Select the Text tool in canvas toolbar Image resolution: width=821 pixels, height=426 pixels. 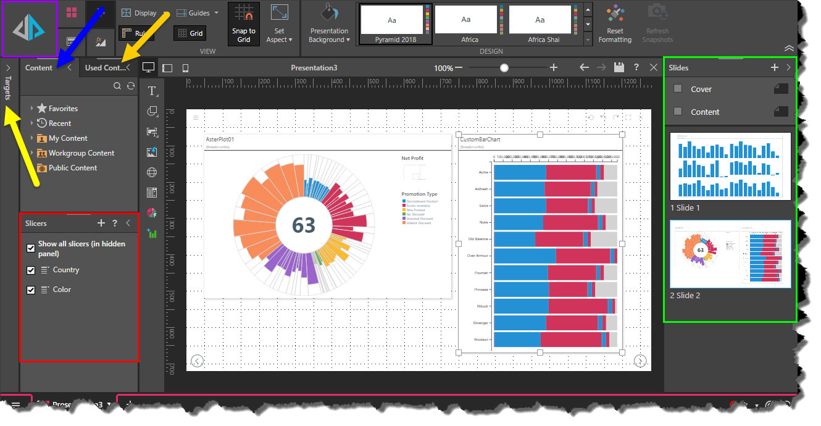pyautogui.click(x=152, y=91)
